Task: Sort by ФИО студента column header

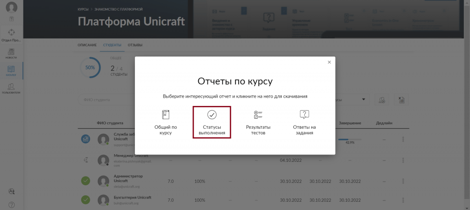Action: (x=110, y=123)
